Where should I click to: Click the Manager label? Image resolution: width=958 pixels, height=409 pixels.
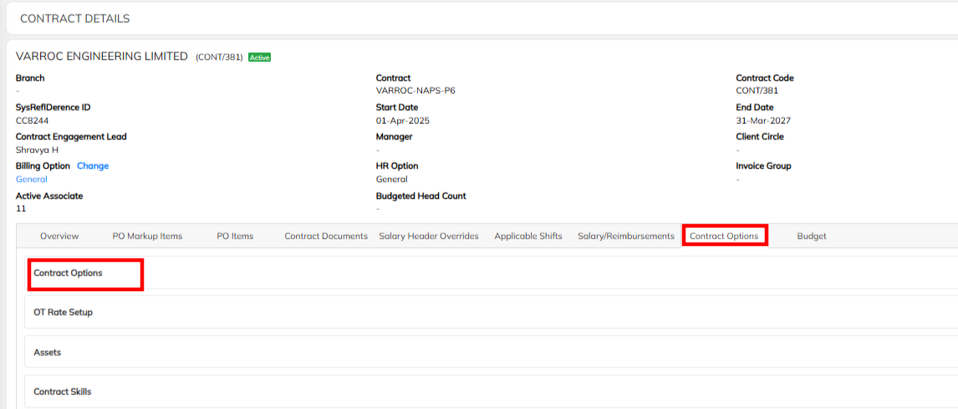coord(394,136)
